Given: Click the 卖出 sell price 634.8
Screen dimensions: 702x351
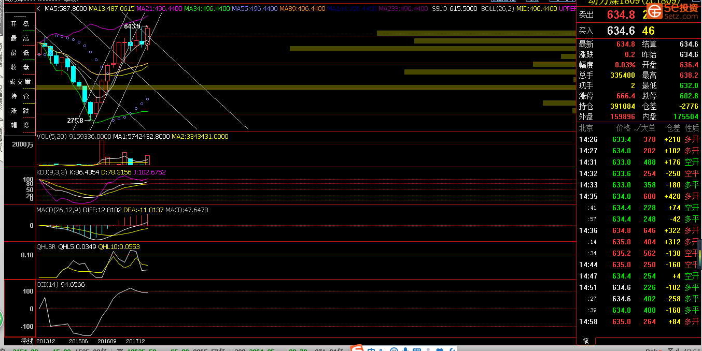Looking at the screenshot, I should 621,14.
